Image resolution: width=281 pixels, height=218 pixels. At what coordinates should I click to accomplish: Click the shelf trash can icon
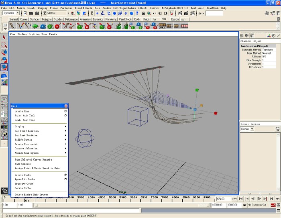coord(278,19)
